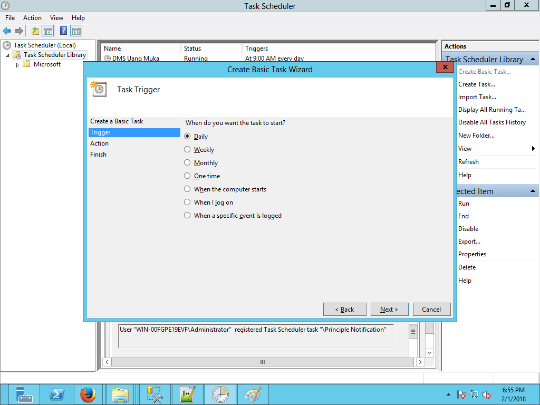Click the Next button in wizard
The image size is (540, 405).
click(x=389, y=310)
